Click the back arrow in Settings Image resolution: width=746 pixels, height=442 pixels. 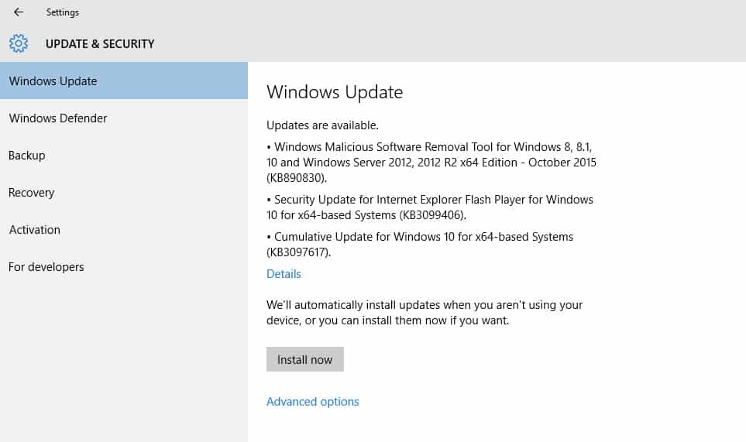(19, 12)
